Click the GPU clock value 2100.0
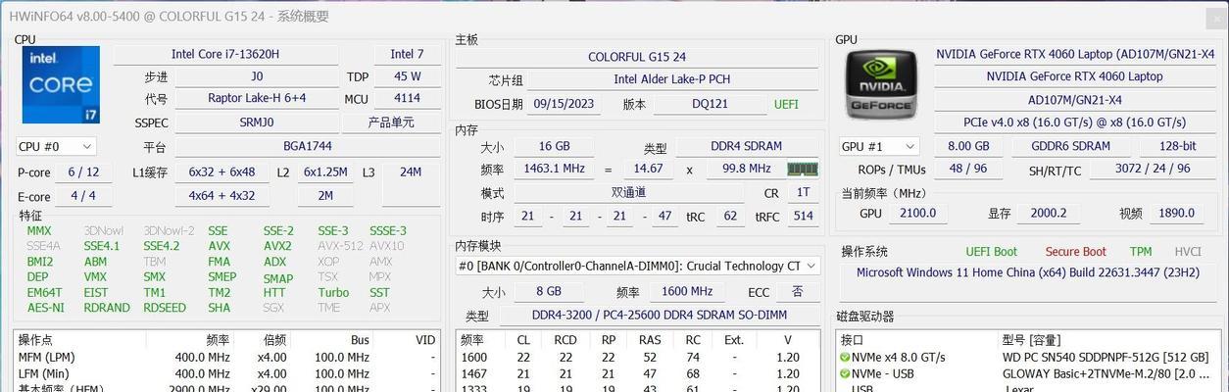Viewport: 1229px width, 392px height. coord(917,213)
